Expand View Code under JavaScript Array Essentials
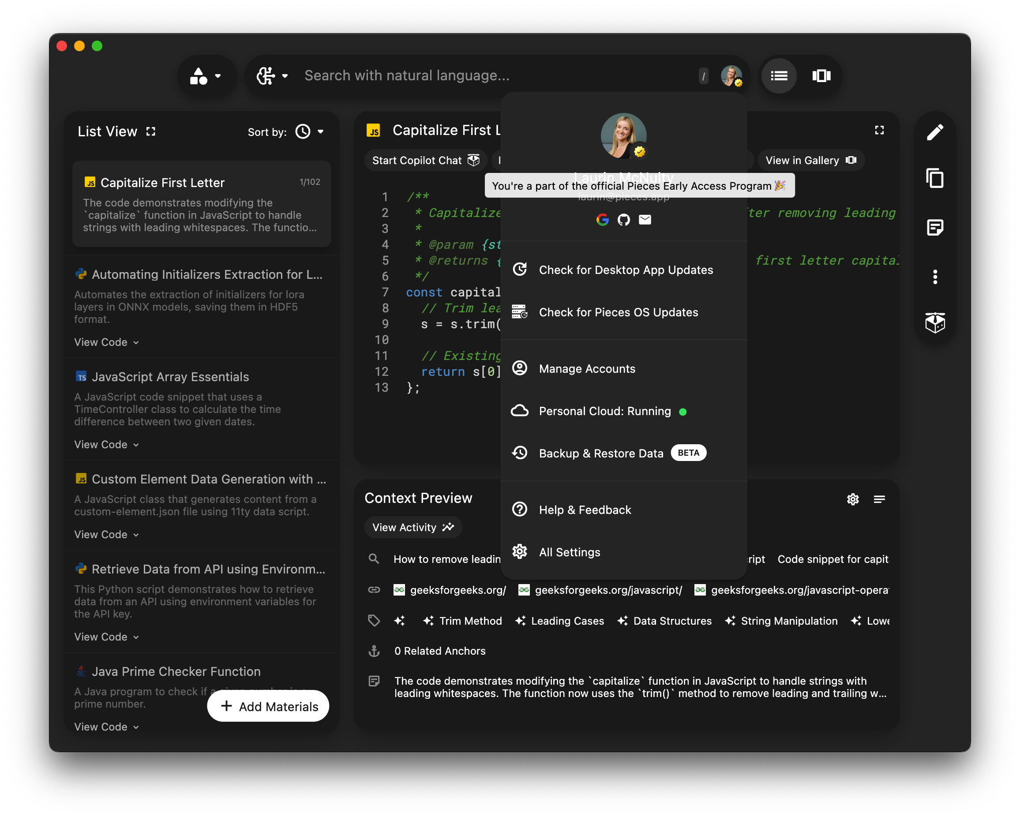Image resolution: width=1020 pixels, height=817 pixels. (106, 444)
